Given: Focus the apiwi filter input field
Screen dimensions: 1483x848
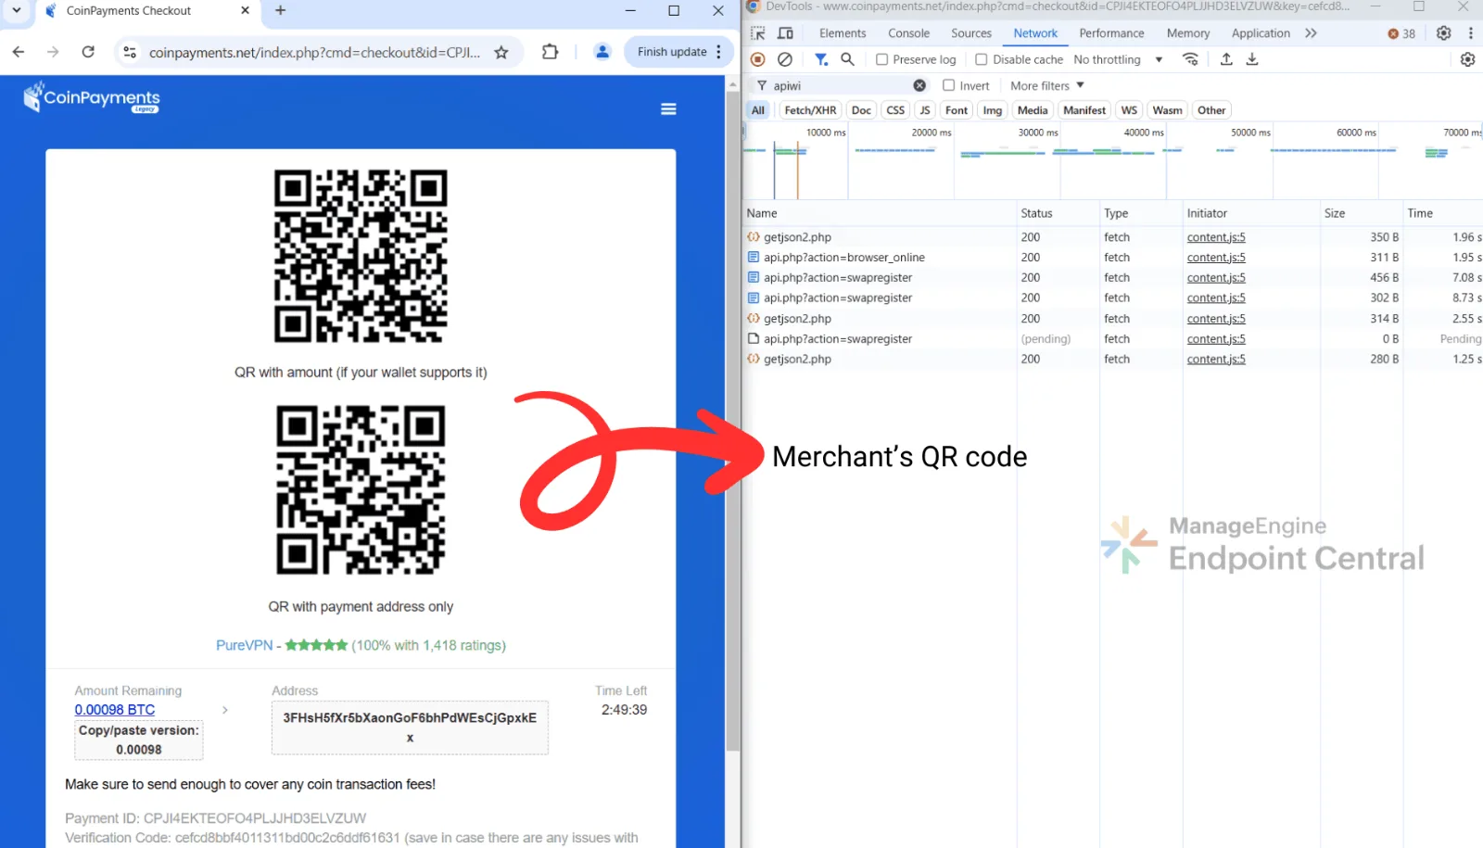Looking at the screenshot, I should point(842,85).
